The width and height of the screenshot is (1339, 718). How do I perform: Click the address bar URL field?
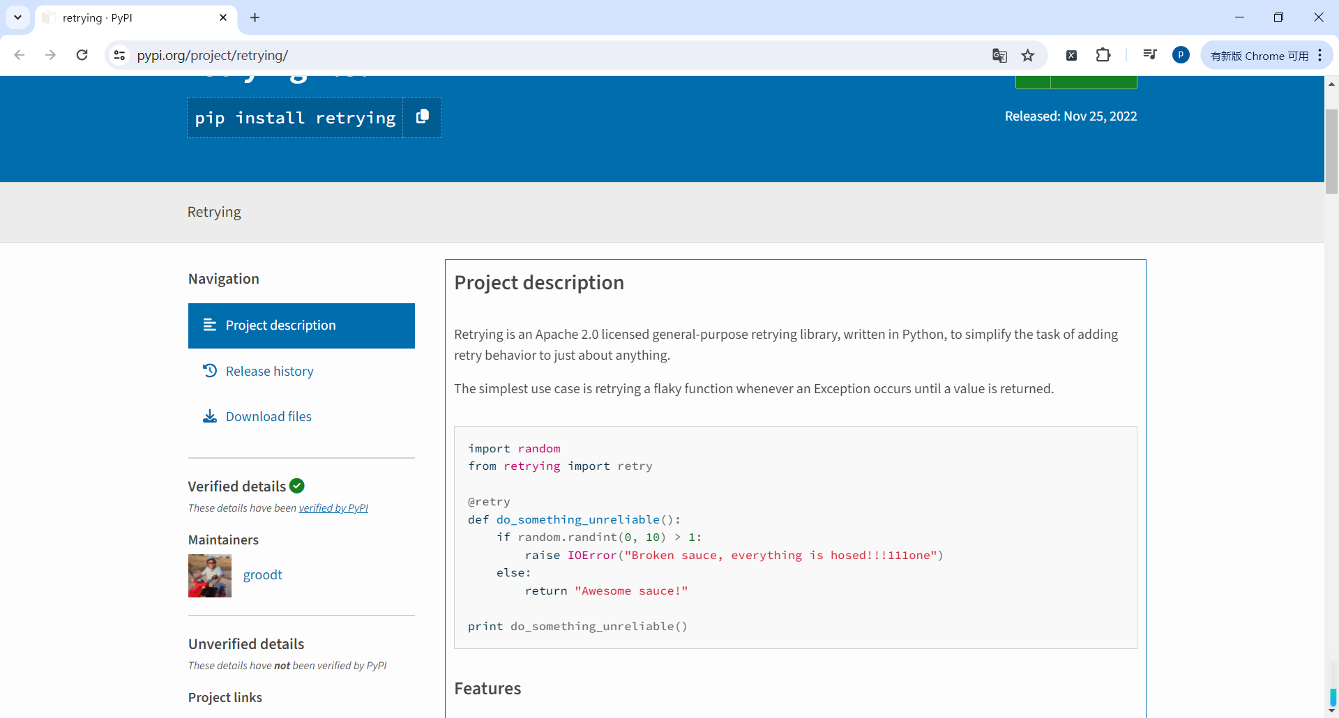[x=558, y=55]
